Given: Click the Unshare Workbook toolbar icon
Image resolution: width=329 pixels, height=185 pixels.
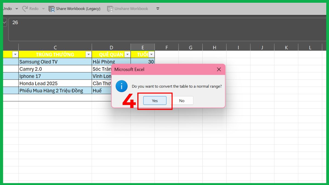Looking at the screenshot, I should pyautogui.click(x=110, y=8).
